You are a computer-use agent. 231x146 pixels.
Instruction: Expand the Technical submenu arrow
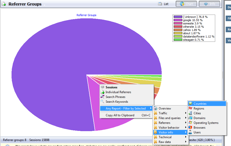[x=186, y=137]
